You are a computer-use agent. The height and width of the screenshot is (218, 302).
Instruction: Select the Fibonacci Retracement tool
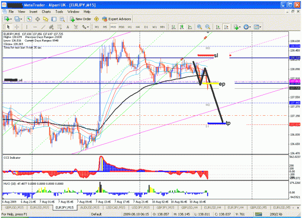pyautogui.click(x=59, y=27)
